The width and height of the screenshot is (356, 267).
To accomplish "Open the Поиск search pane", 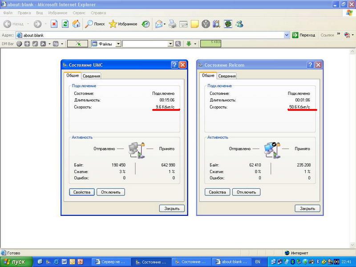I will coord(95,24).
